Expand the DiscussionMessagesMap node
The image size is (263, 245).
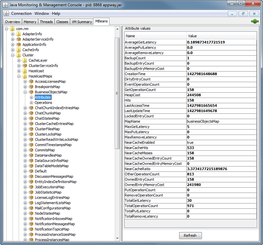(25, 176)
